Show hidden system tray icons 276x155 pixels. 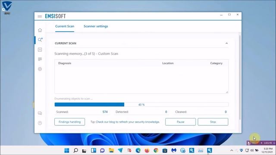point(232,150)
